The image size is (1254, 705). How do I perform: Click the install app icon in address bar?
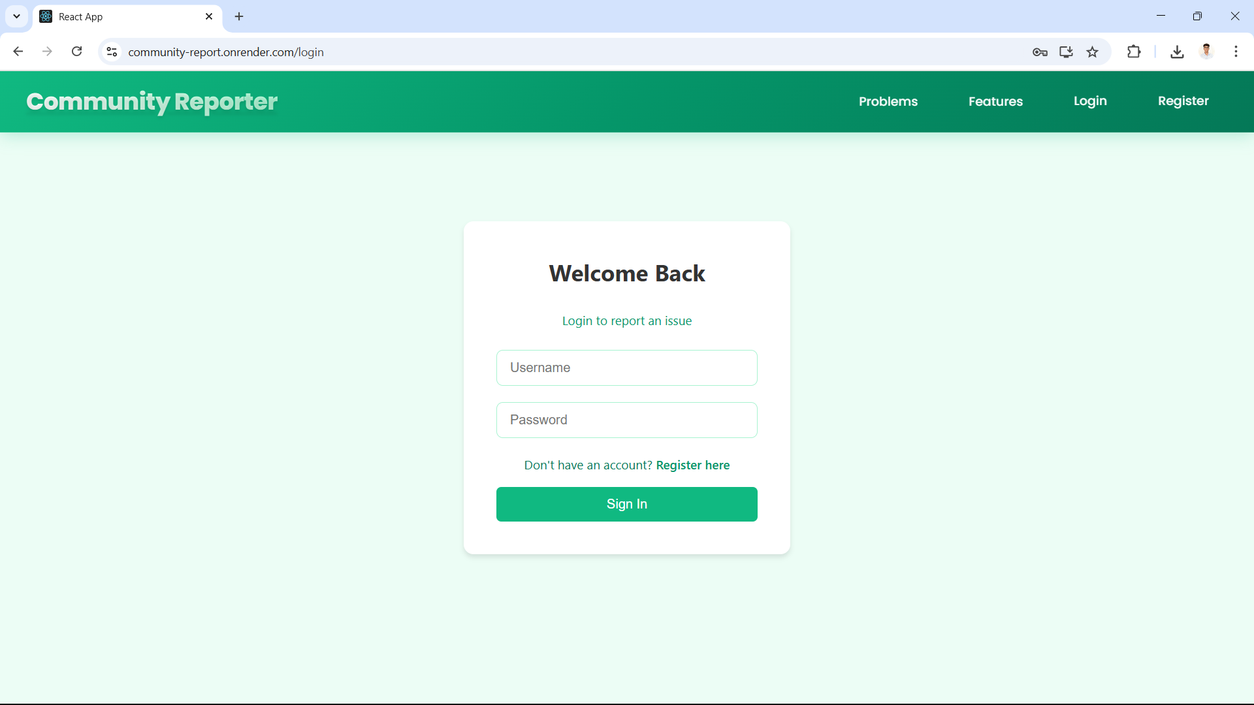pyautogui.click(x=1066, y=52)
